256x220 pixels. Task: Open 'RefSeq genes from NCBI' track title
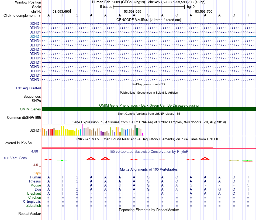tap(149, 84)
